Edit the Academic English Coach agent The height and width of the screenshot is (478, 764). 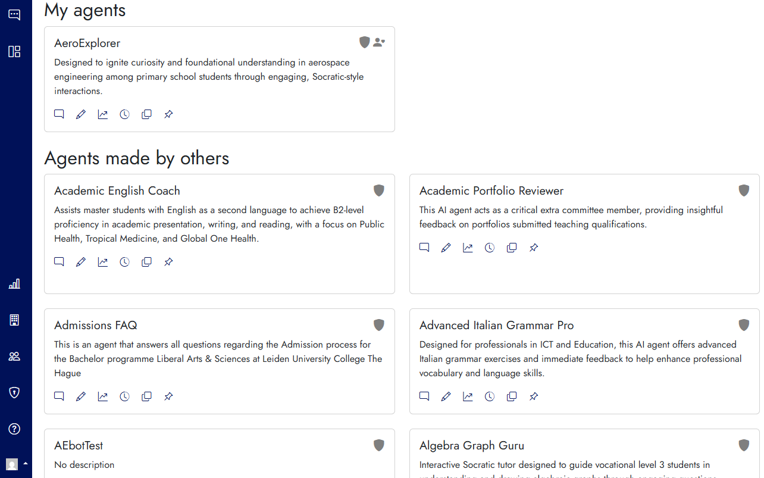coord(81,262)
